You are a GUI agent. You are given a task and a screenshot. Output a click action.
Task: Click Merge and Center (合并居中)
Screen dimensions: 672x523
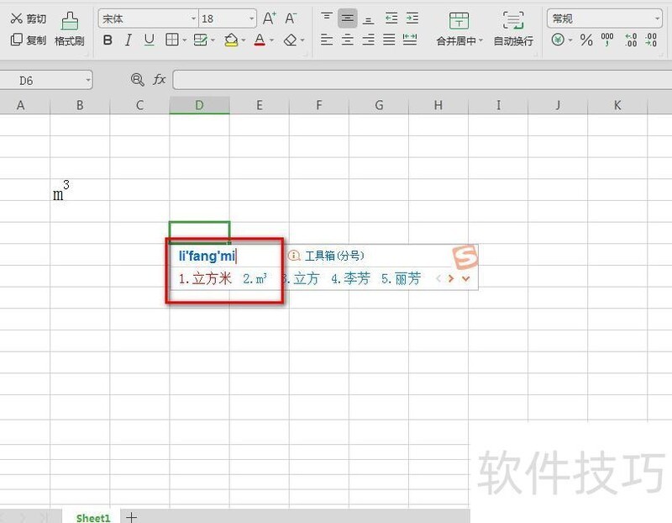(459, 29)
